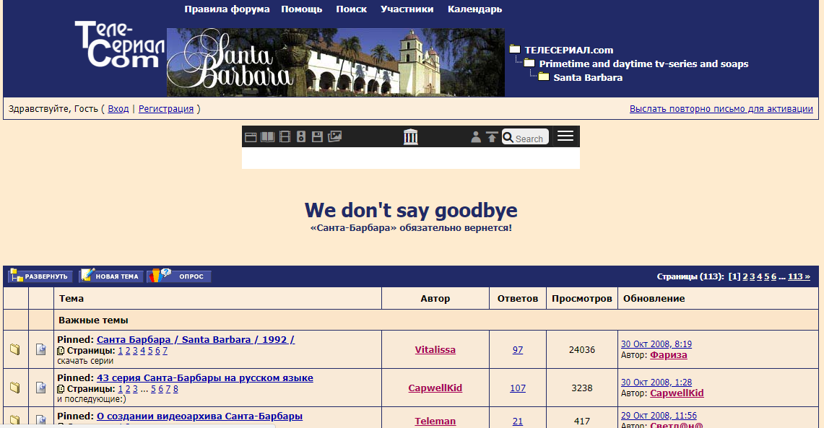Click the Internet Archive temple logo
824x428 pixels.
[x=410, y=137]
